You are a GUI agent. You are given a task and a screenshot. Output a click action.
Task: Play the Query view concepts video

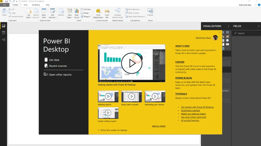click(131, 96)
